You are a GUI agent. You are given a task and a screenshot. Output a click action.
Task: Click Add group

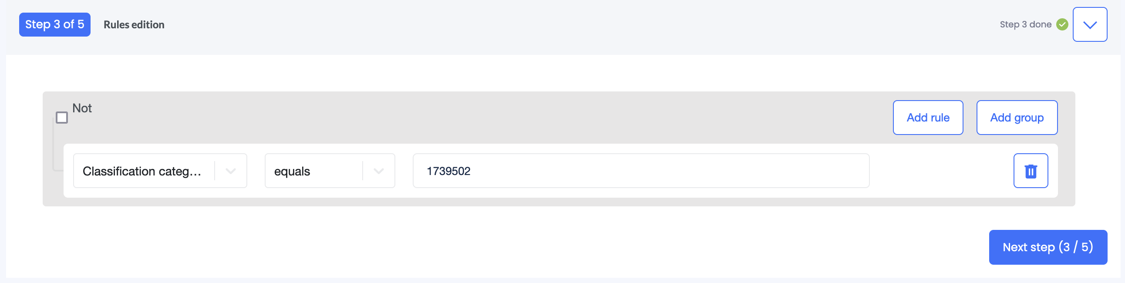pos(1017,118)
